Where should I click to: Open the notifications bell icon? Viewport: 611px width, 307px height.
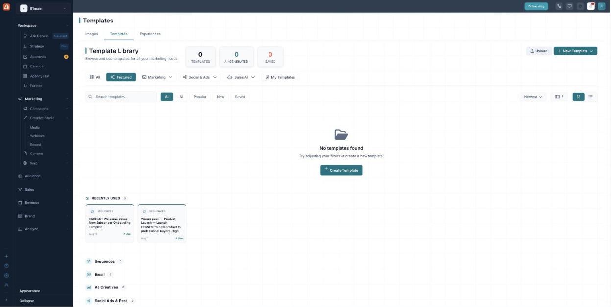[x=591, y=6]
